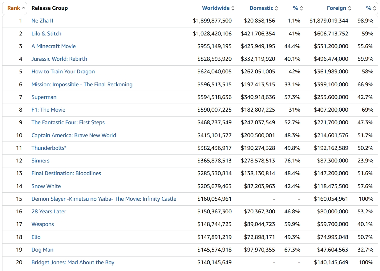Click the sort arrow beside the Rank header
The width and height of the screenshot is (380, 271).
24,8
